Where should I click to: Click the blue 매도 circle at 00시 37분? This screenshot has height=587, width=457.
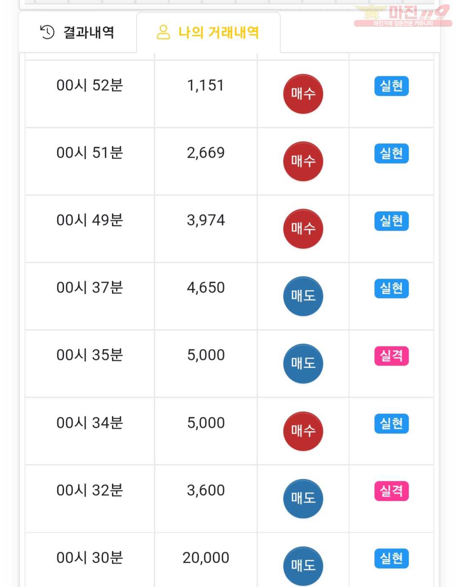click(303, 296)
